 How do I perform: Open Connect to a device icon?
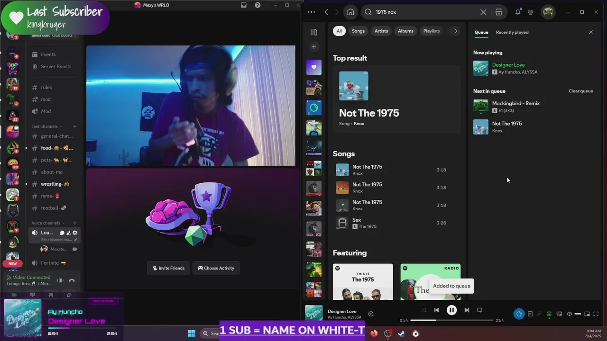click(x=559, y=314)
